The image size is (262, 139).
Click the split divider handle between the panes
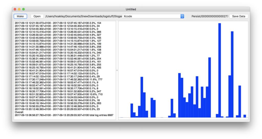click(x=117, y=70)
